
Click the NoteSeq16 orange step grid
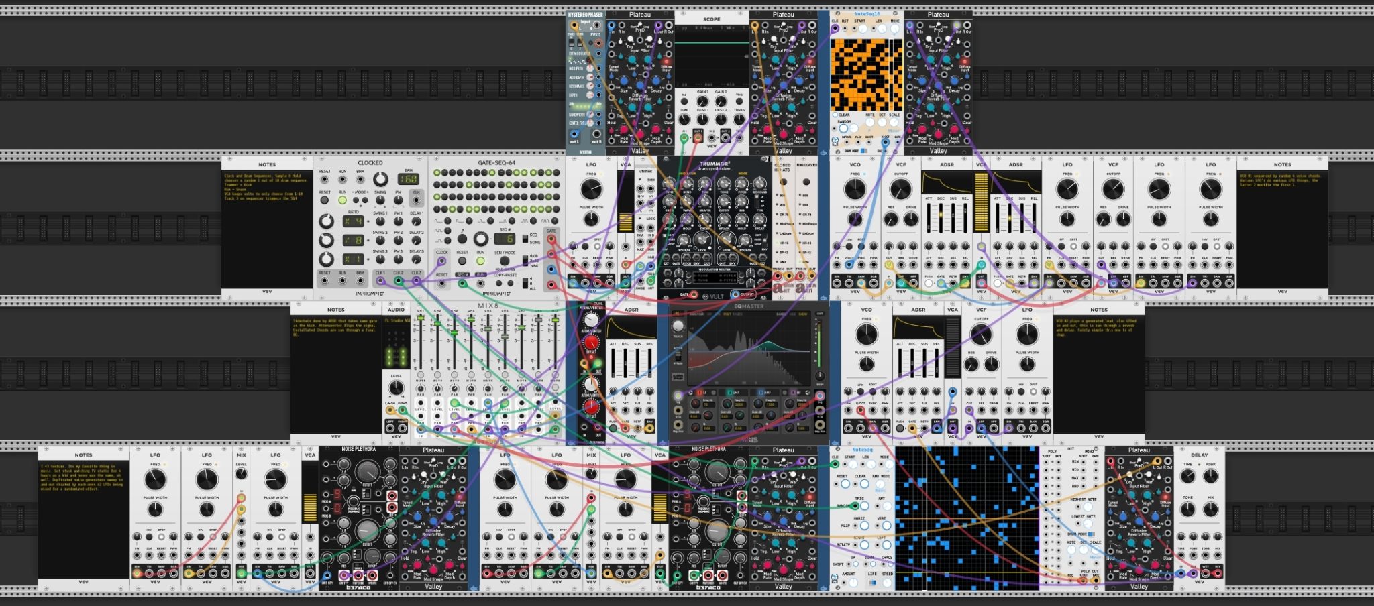point(867,74)
